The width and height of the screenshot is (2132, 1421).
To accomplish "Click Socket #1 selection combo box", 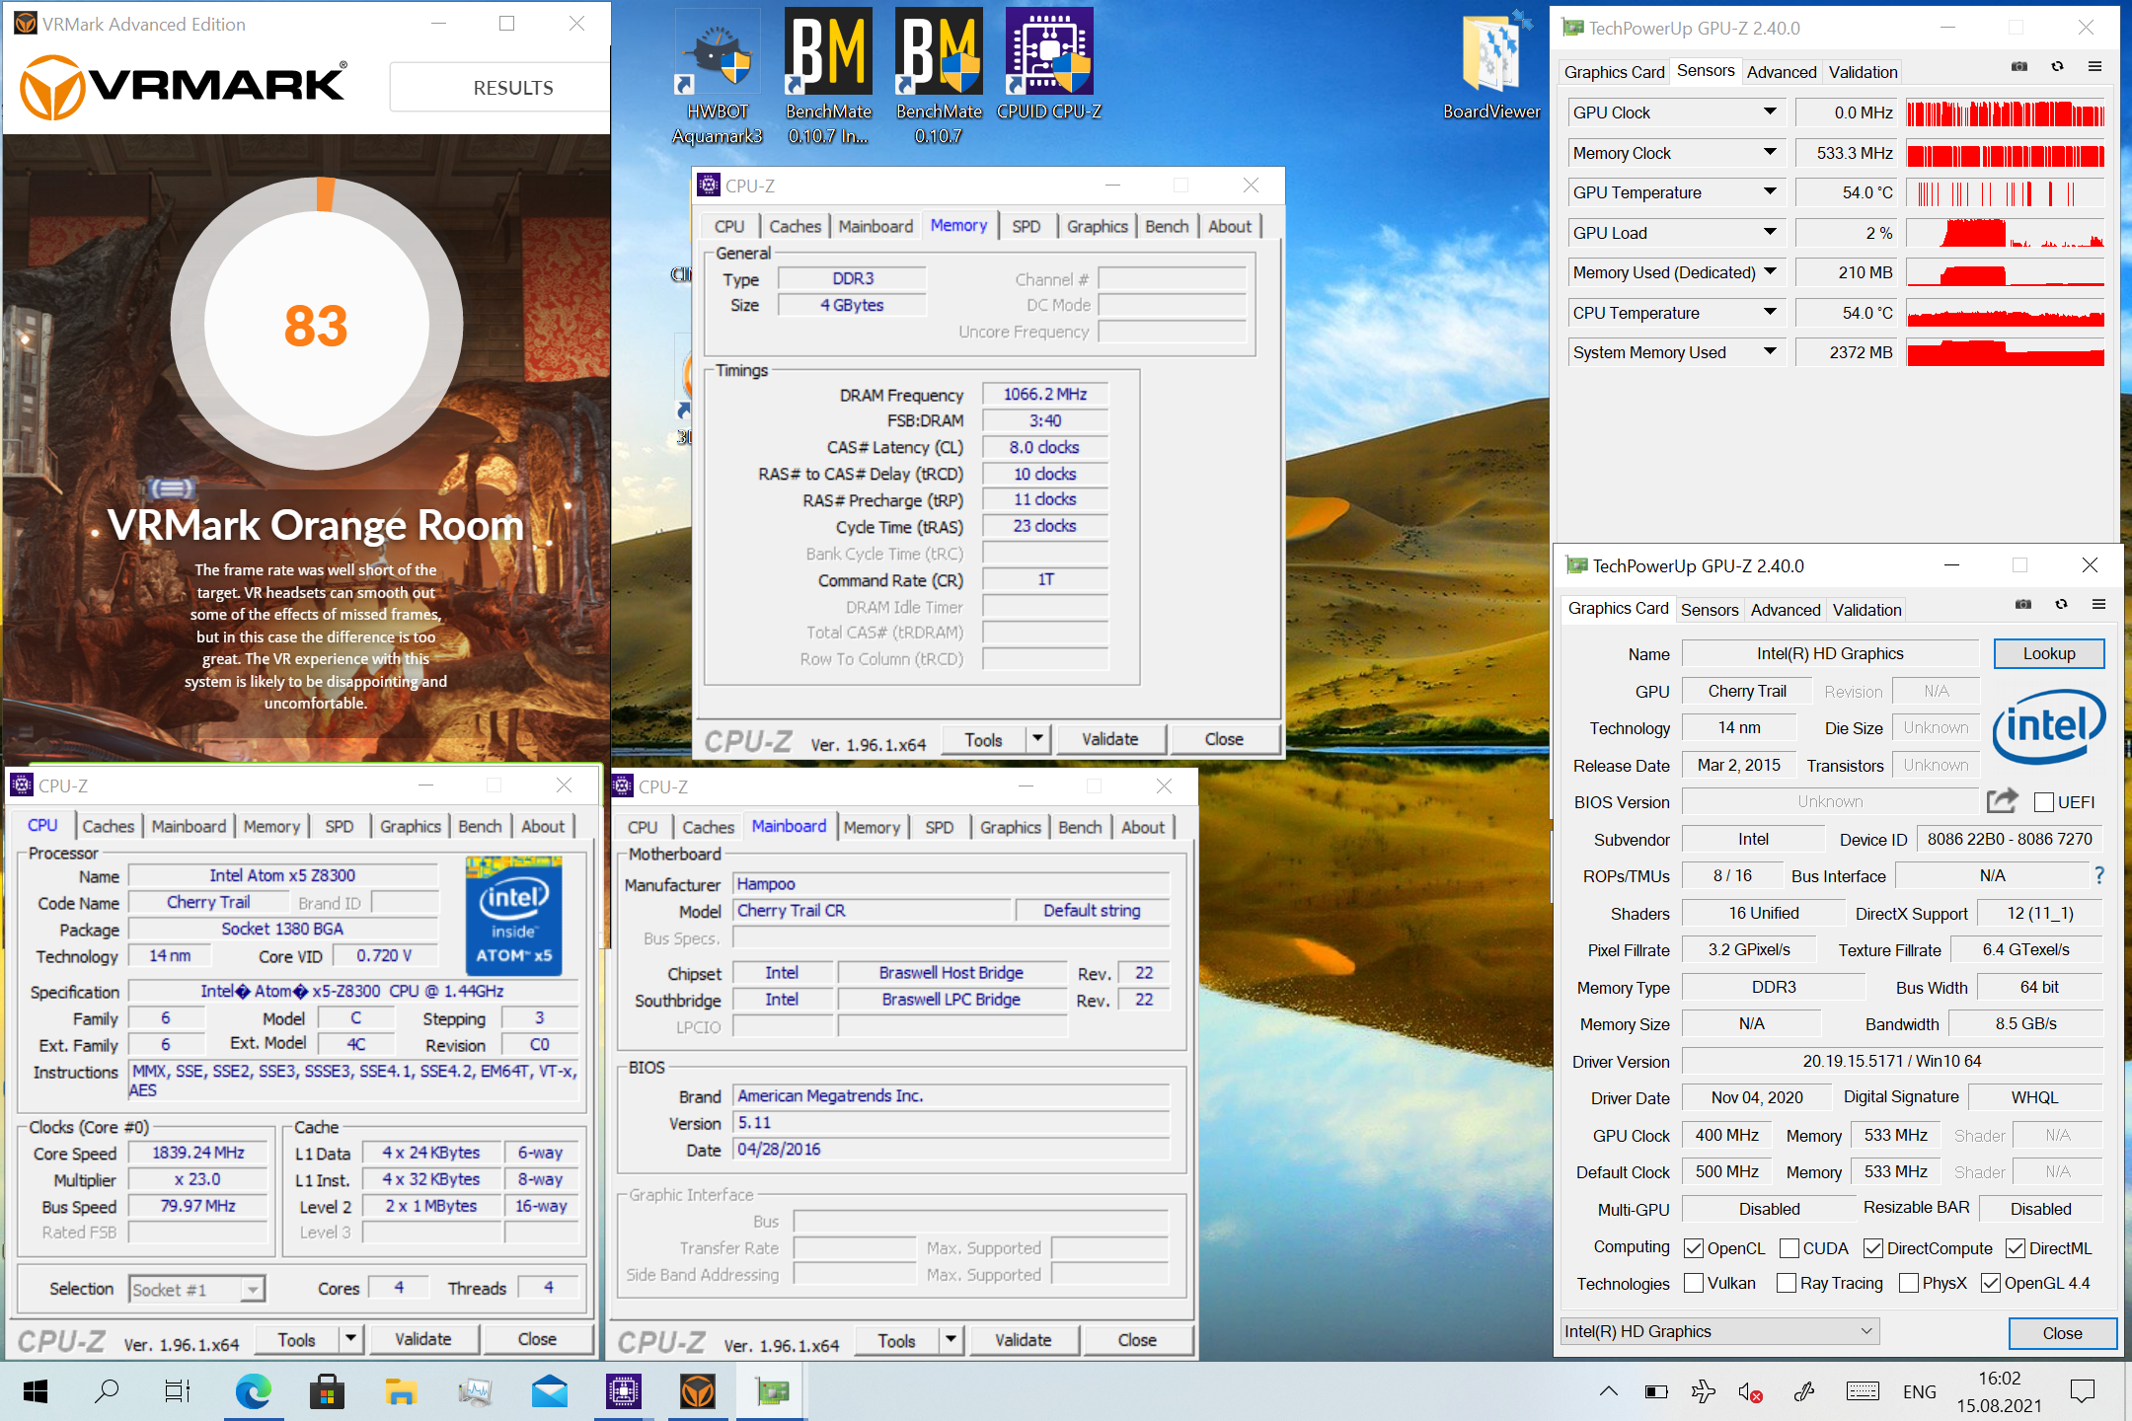I will click(x=196, y=1289).
